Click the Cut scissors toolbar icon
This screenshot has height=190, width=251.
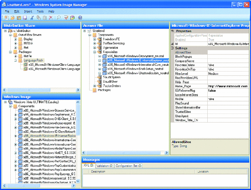32,18
